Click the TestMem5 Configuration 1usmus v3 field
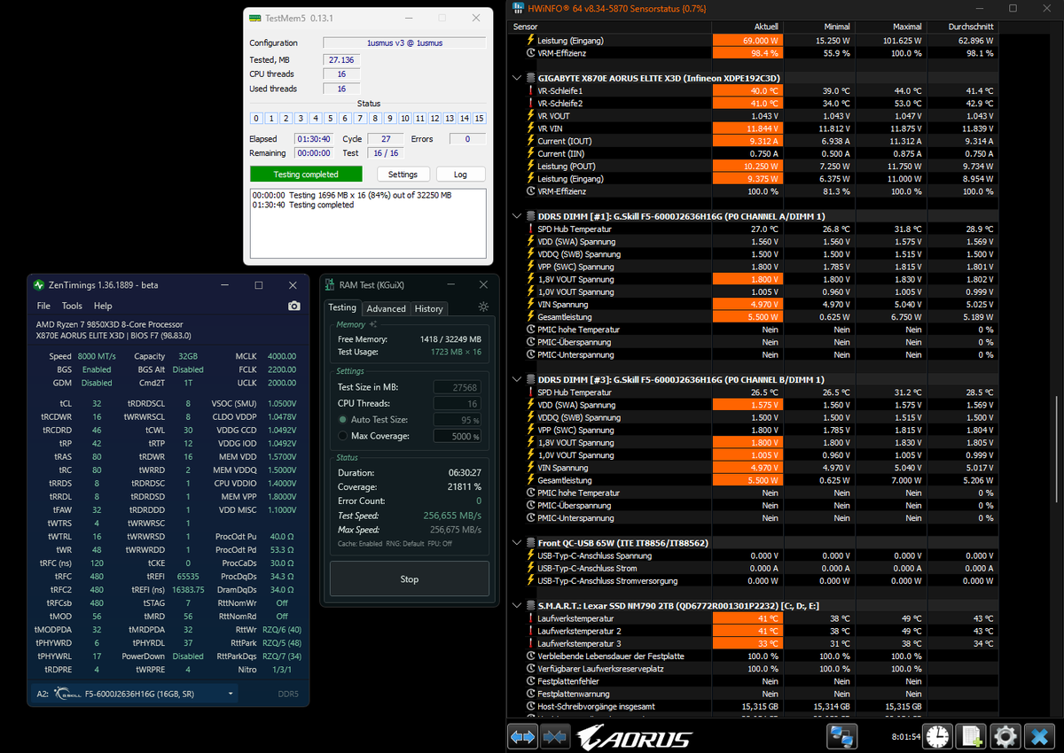This screenshot has width=1064, height=753. [x=404, y=43]
